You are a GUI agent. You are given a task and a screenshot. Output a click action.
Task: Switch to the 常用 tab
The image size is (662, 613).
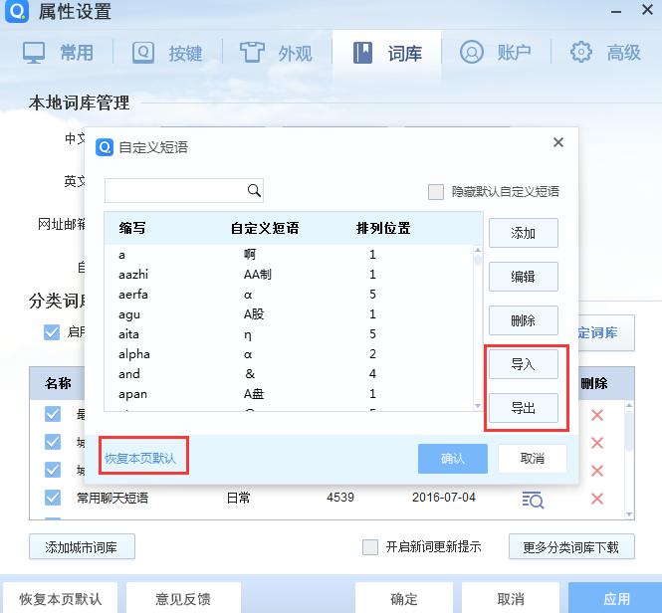59,53
